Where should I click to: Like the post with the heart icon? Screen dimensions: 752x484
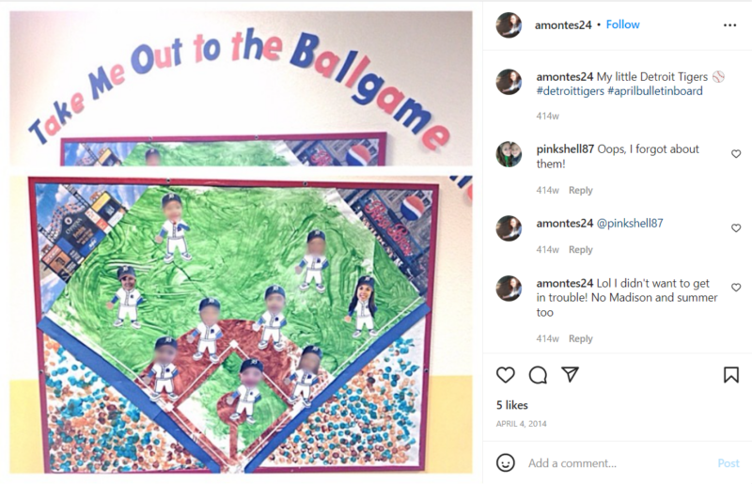point(505,375)
